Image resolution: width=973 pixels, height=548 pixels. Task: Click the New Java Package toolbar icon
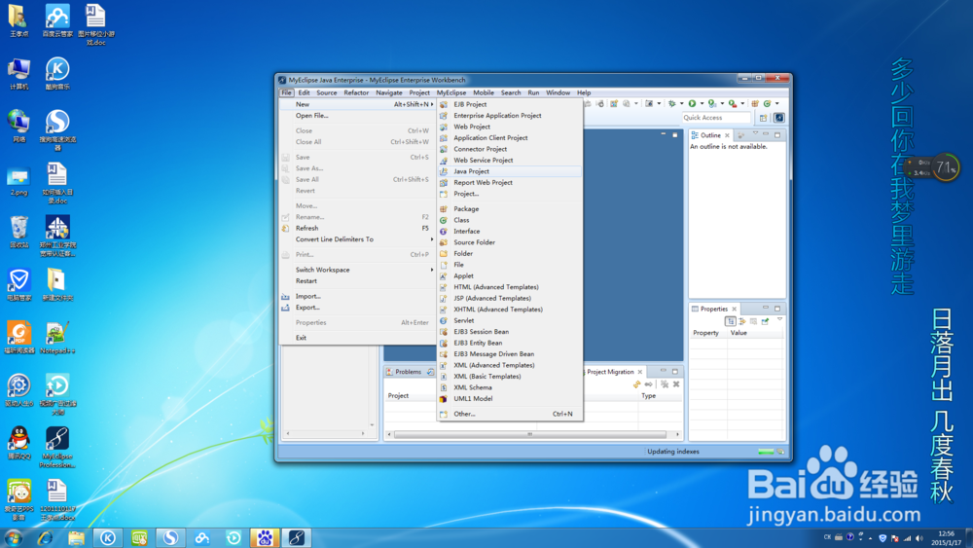755,103
